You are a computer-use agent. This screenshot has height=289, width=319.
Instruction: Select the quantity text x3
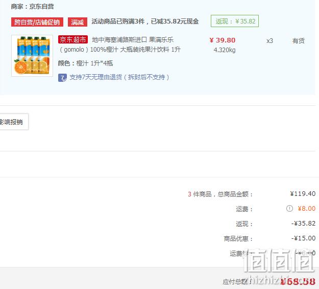[270, 41]
